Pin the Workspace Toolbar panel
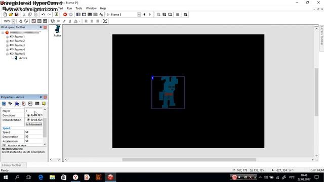Viewport: 324px width, 182px height. pos(40,27)
